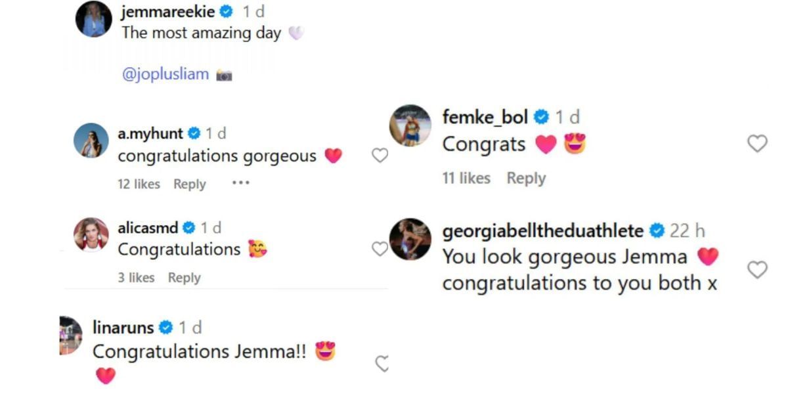788x394 pixels.
Task: Open femke_bol profile avatar
Action: point(410,125)
